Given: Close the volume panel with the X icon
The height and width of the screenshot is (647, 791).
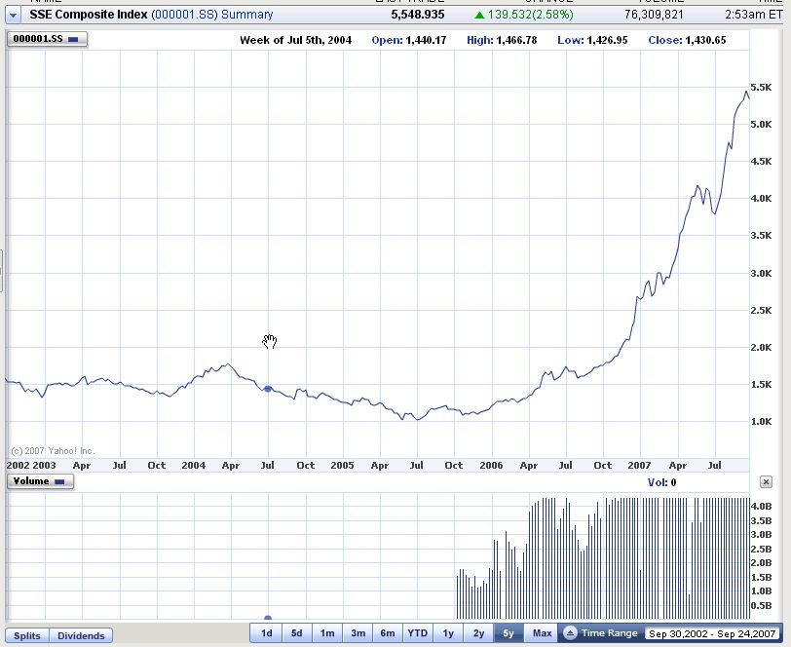Looking at the screenshot, I should coord(766,482).
